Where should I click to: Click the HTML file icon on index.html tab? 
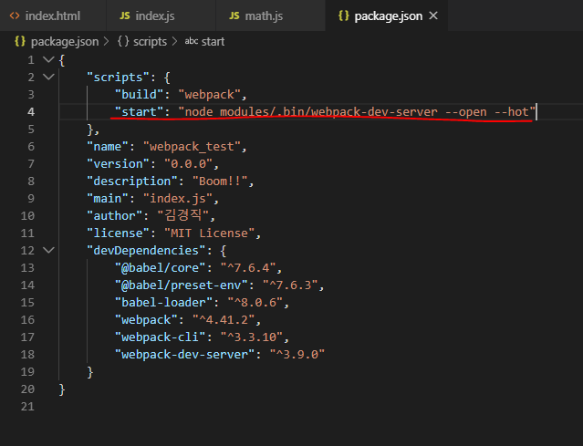click(15, 16)
